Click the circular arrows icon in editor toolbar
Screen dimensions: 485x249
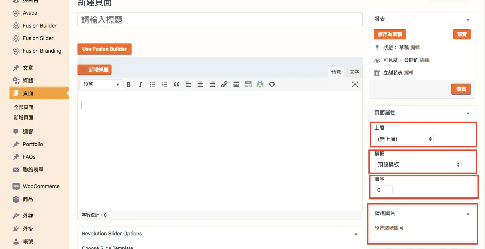pyautogui.click(x=272, y=85)
